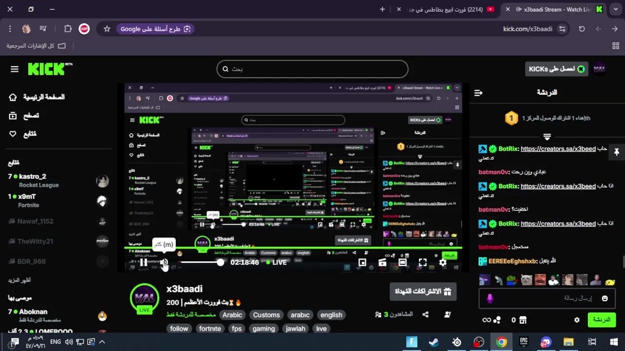The width and height of the screenshot is (625, 351).
Task: Select the 'fortnite' tag
Action: [210, 329]
